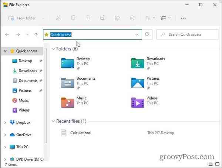The image size is (222, 168).
Task: Click the File Explorer title bar icon
Action: coord(5,5)
